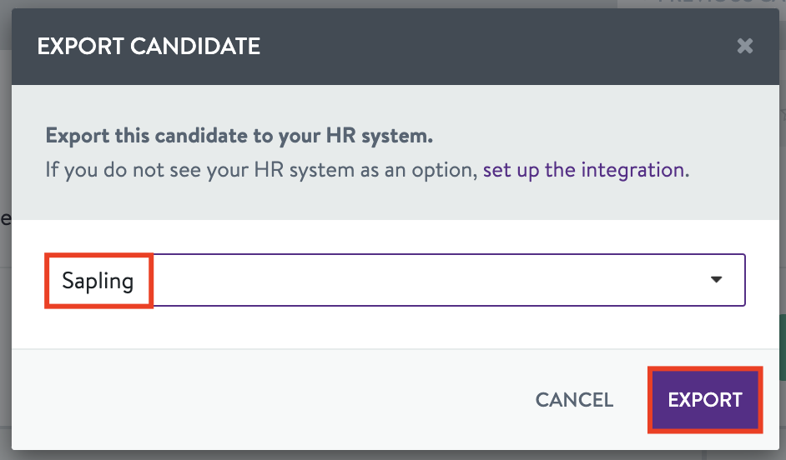Click the dropdown caret arrow
The image size is (786, 460).
tap(716, 280)
